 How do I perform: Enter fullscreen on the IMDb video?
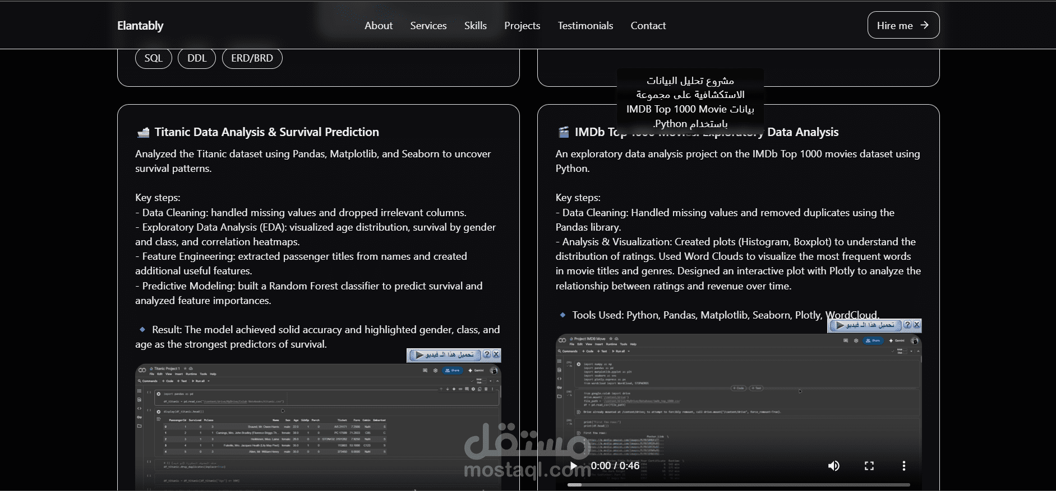869,466
